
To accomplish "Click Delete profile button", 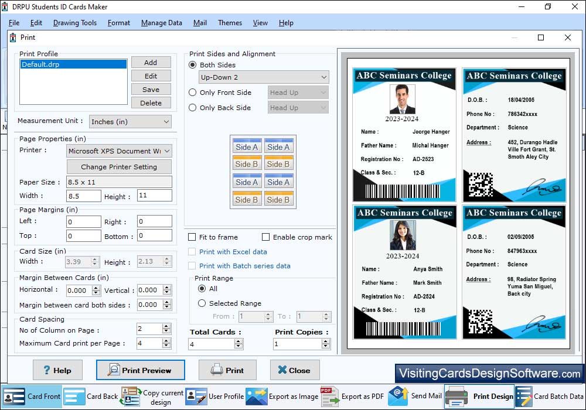I will [151, 102].
